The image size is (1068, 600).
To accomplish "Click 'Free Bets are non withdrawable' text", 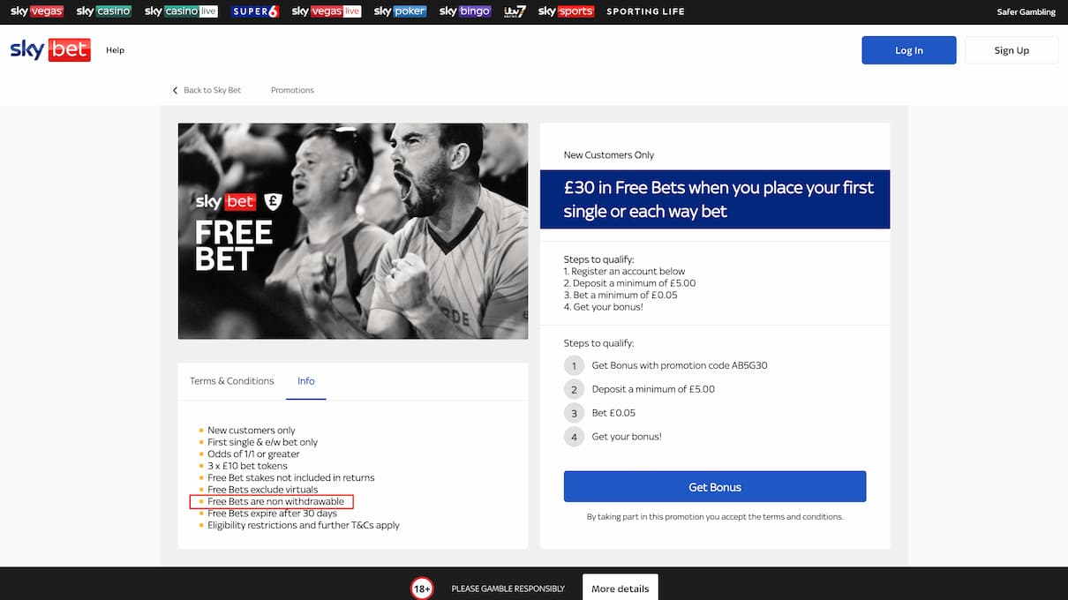I will [275, 501].
